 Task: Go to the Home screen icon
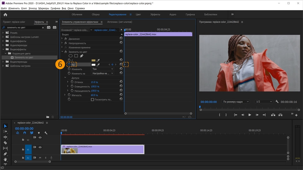[5, 14]
